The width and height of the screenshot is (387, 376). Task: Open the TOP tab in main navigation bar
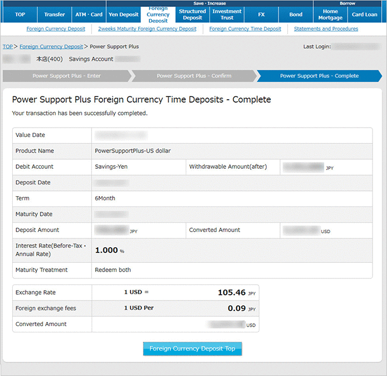pyautogui.click(x=20, y=15)
